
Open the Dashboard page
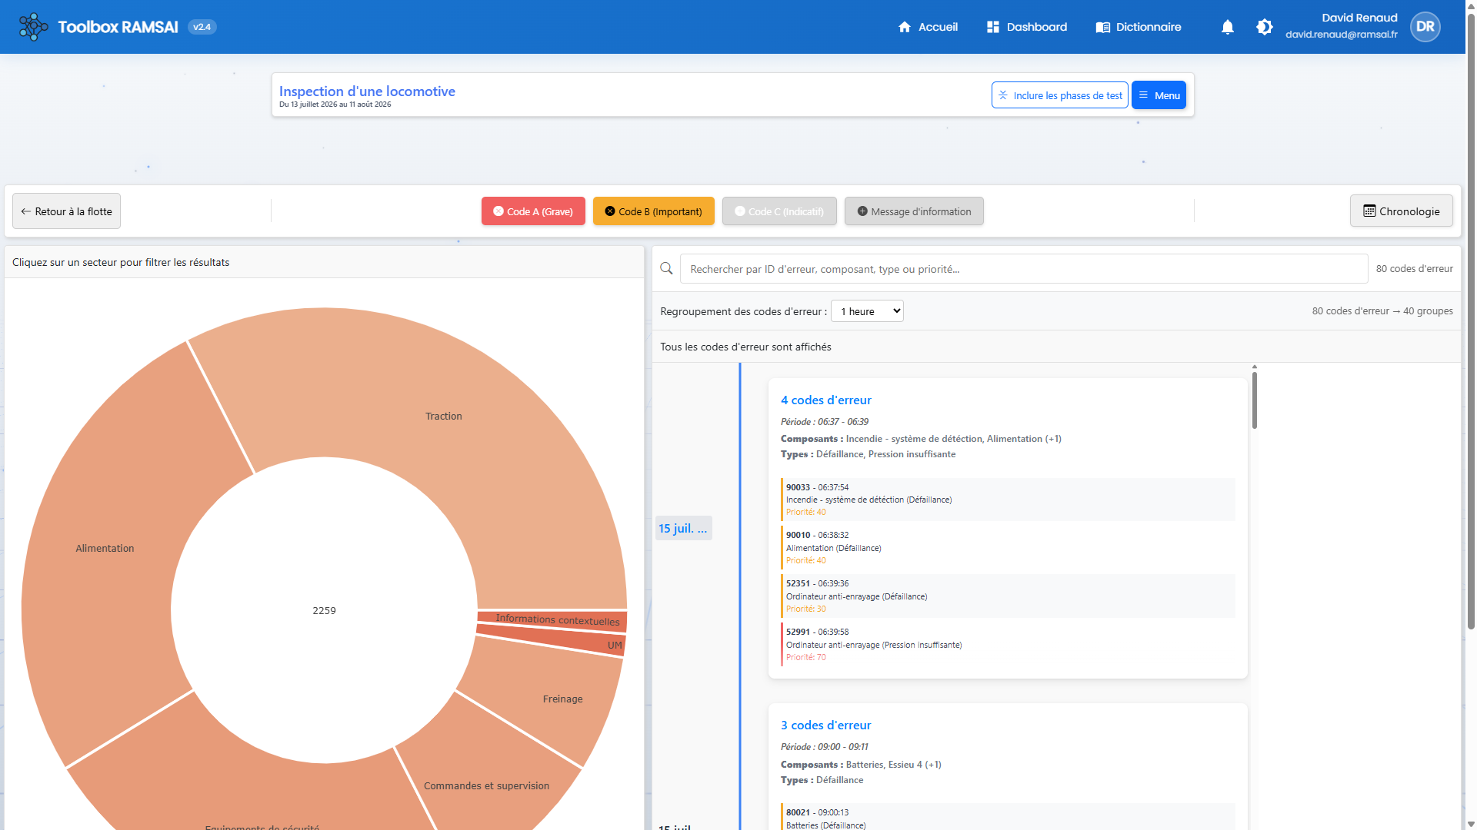coord(1027,27)
